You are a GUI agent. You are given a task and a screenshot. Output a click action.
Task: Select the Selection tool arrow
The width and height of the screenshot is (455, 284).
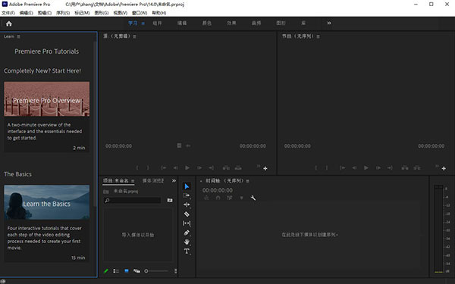[187, 186]
